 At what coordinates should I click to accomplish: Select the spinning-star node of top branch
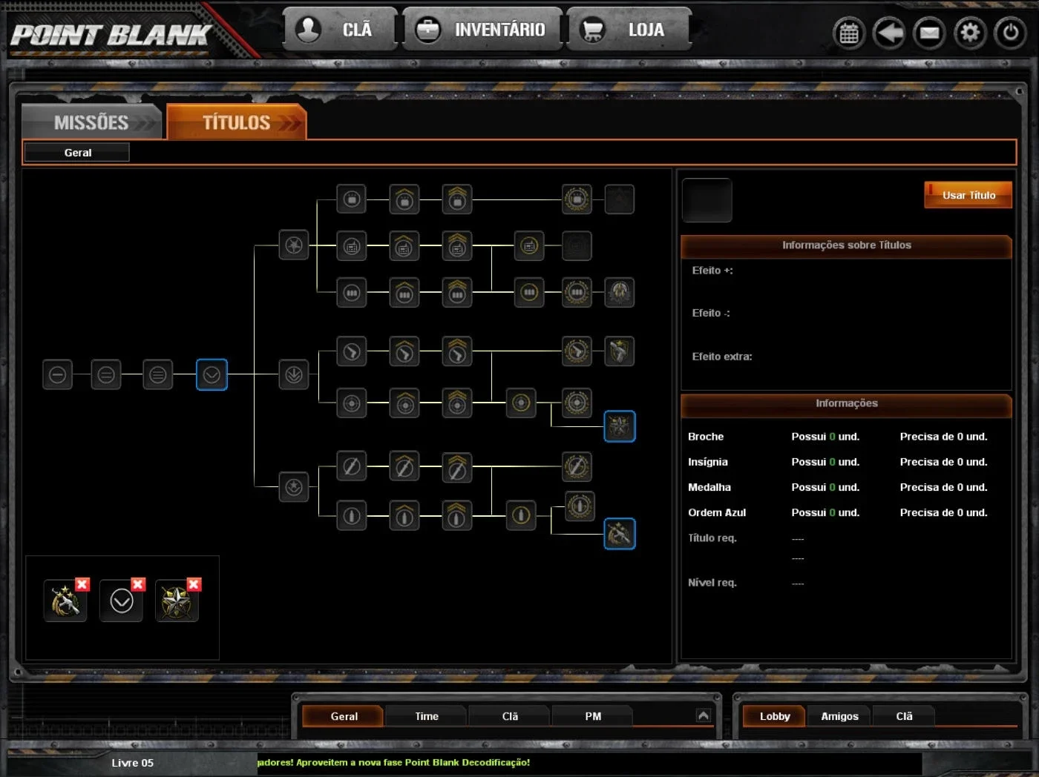click(x=294, y=245)
